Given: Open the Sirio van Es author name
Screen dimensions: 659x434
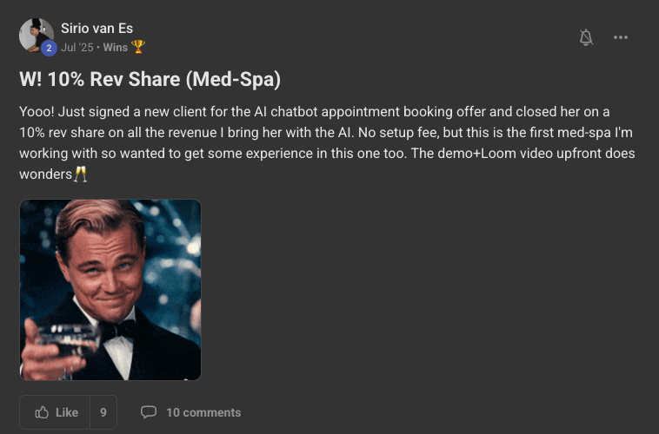Looking at the screenshot, I should pos(97,29).
